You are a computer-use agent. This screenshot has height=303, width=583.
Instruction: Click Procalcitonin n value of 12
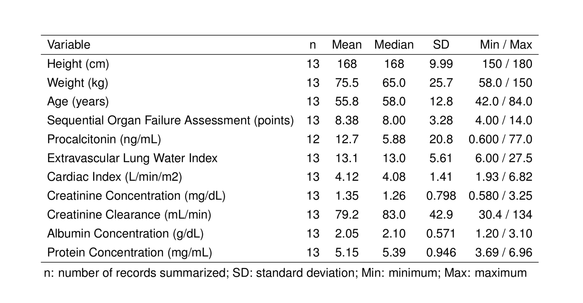coord(313,139)
